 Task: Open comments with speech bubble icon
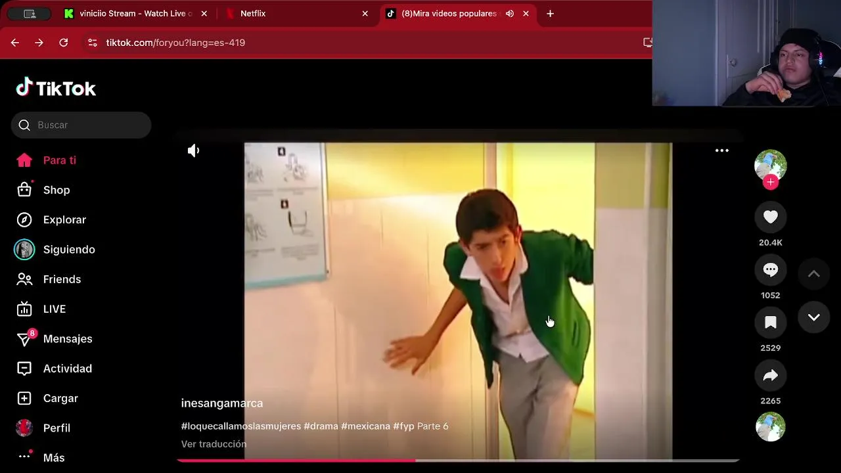pos(771,269)
